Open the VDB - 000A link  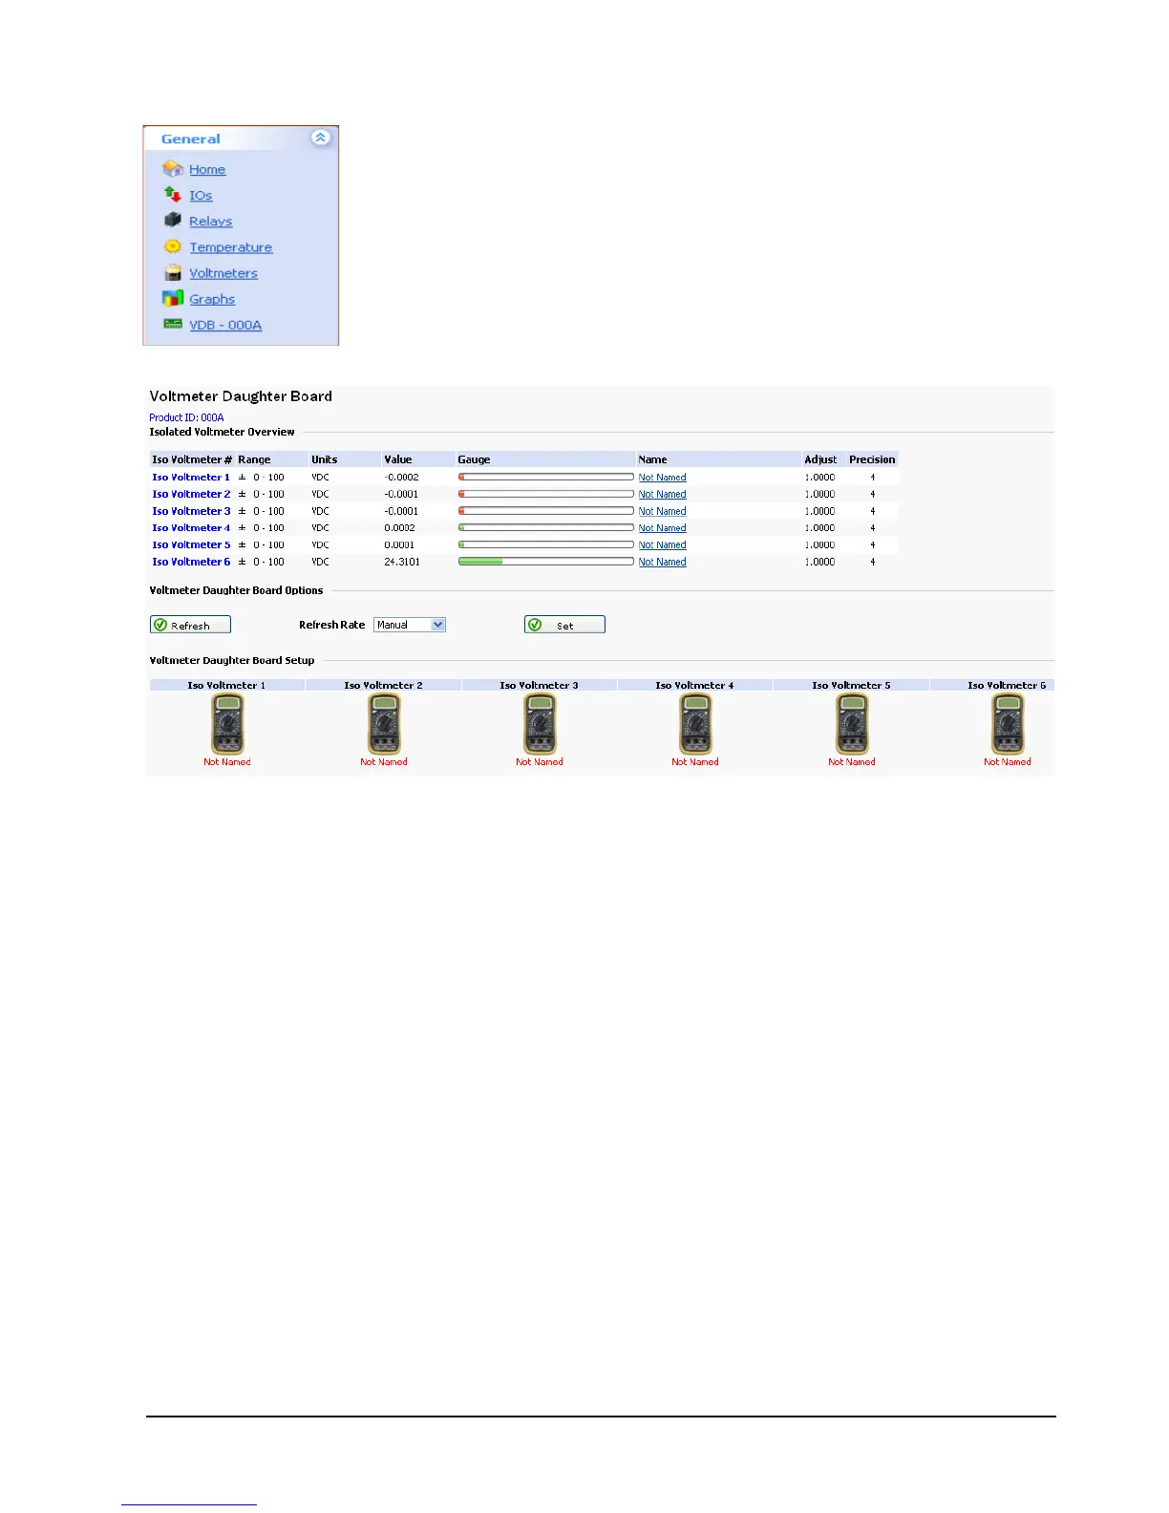(x=225, y=325)
